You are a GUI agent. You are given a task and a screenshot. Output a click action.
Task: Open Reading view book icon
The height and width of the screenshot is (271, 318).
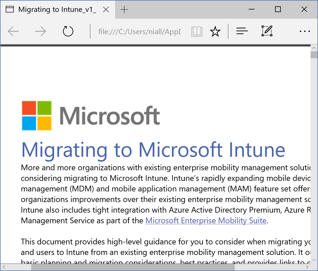point(197,32)
